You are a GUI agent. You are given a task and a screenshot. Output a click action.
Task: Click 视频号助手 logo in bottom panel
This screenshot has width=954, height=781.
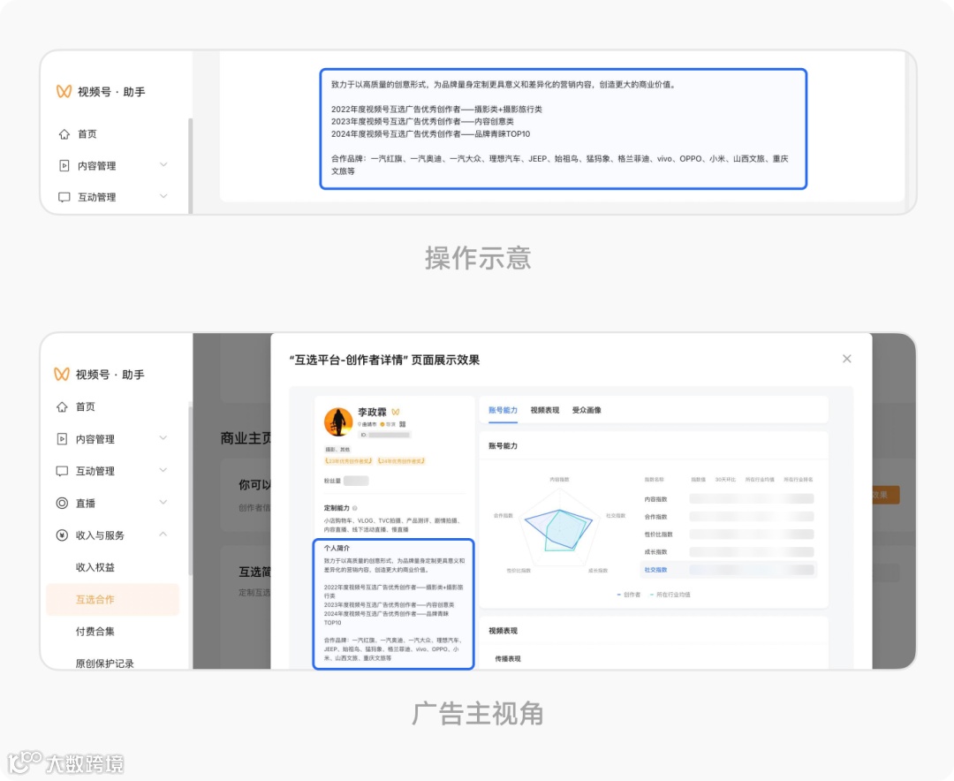(x=62, y=375)
